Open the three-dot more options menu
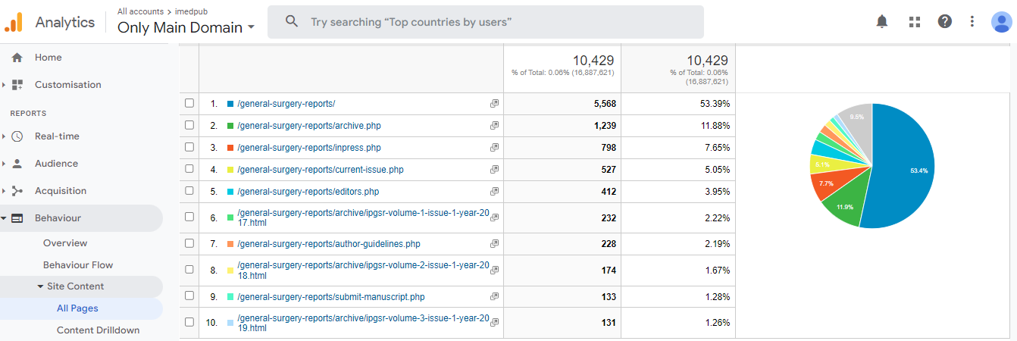 (x=972, y=21)
